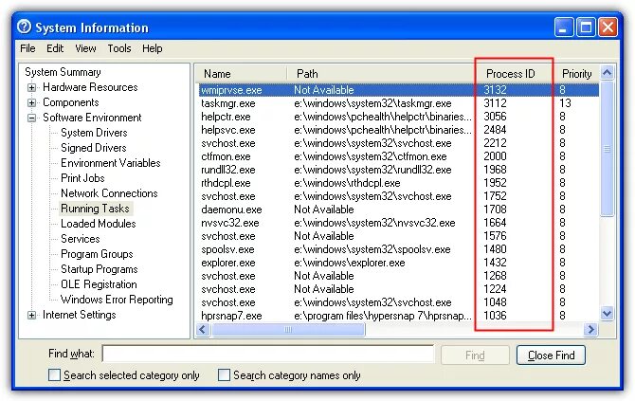Close the System Information window
The image size is (635, 401).
[x=608, y=27]
